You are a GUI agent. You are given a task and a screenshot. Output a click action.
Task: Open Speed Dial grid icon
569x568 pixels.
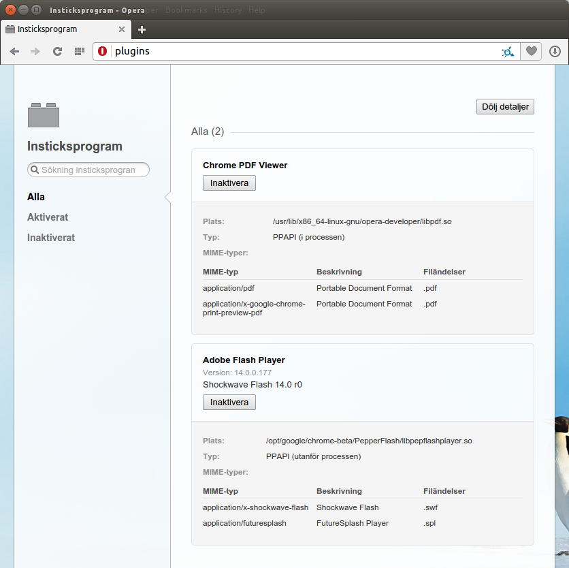(x=80, y=52)
